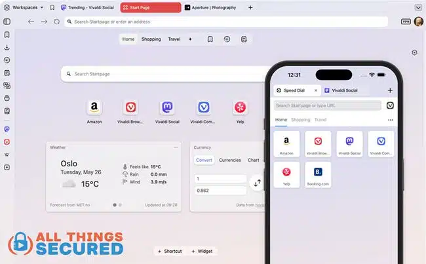
Task: Go forward with the right arrow
Action: tap(44, 22)
